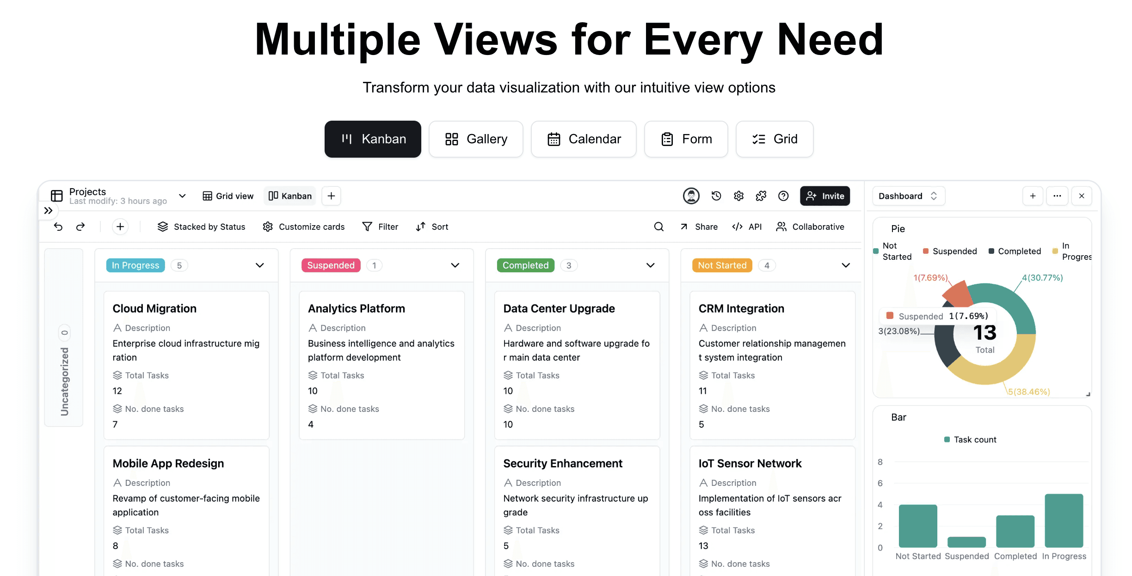Click the help question mark icon

pyautogui.click(x=783, y=196)
